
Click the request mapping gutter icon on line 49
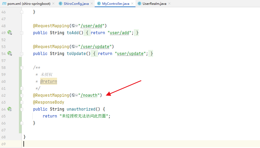tap(10, 33)
